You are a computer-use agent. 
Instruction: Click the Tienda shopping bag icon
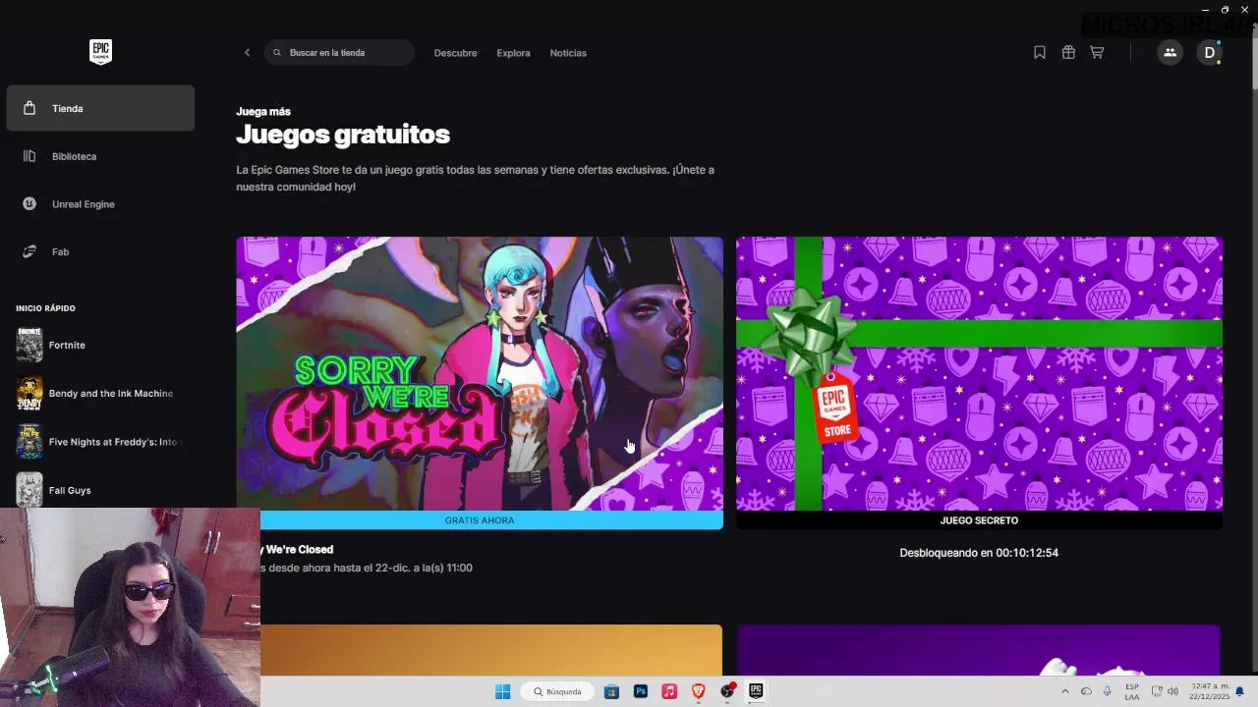click(29, 108)
